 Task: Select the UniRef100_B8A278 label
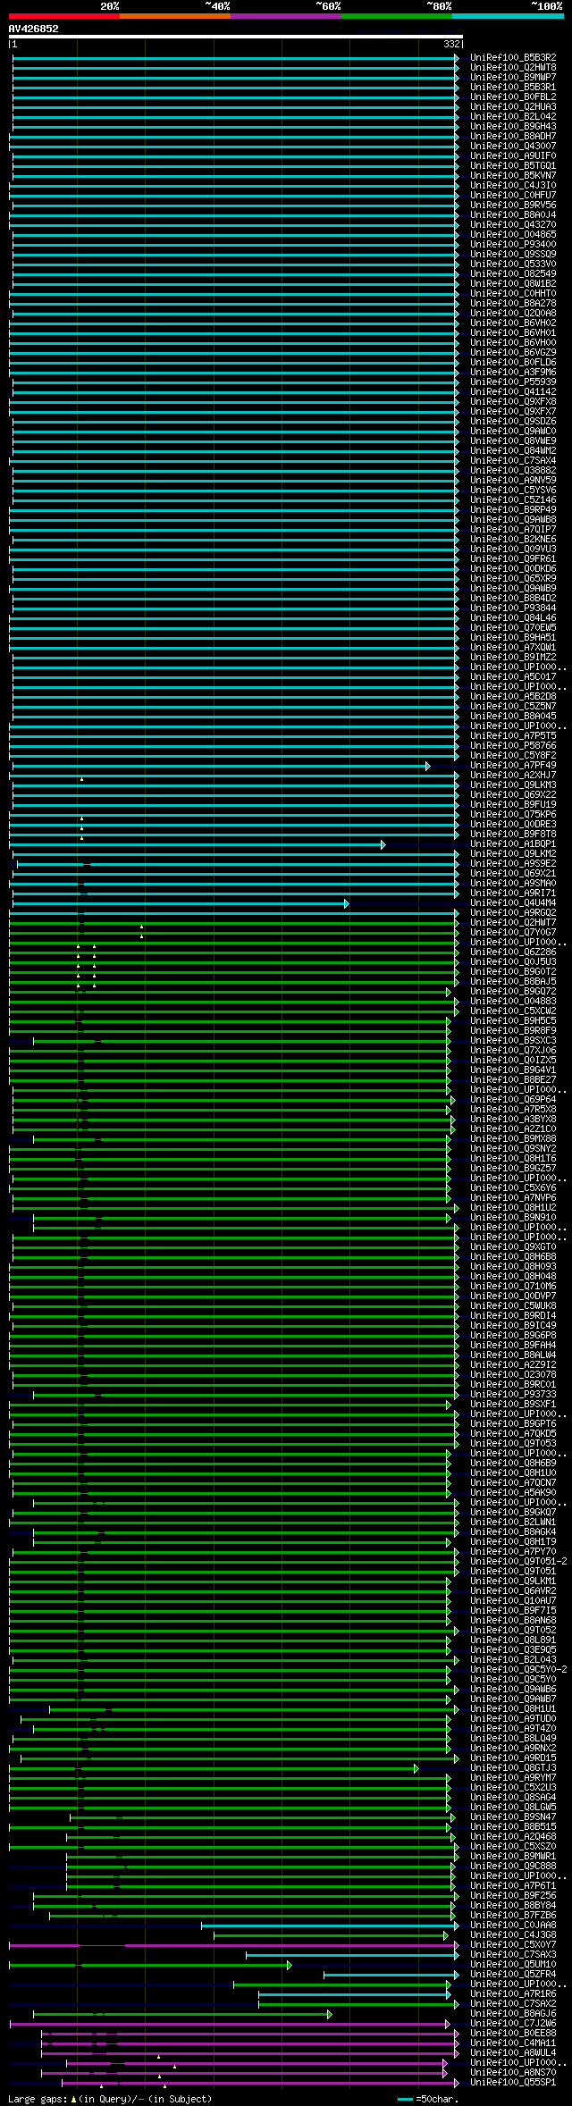point(513,304)
